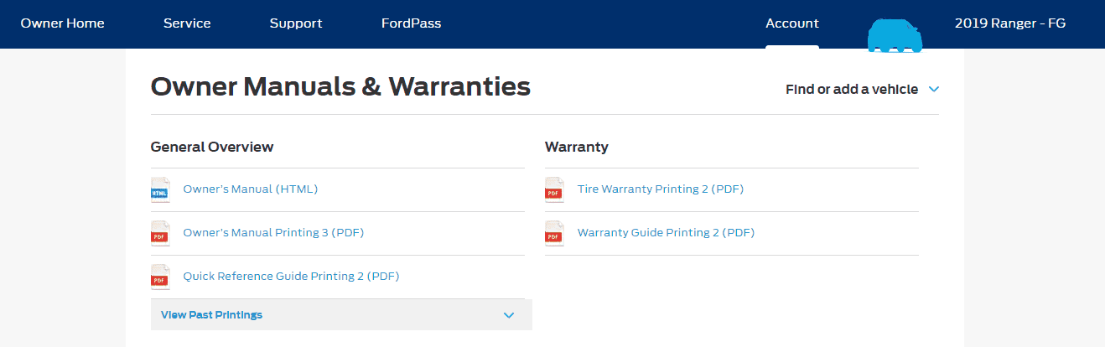This screenshot has width=1105, height=347.
Task: Select the 2019 Ranger - FG vehicle
Action: (x=1010, y=23)
